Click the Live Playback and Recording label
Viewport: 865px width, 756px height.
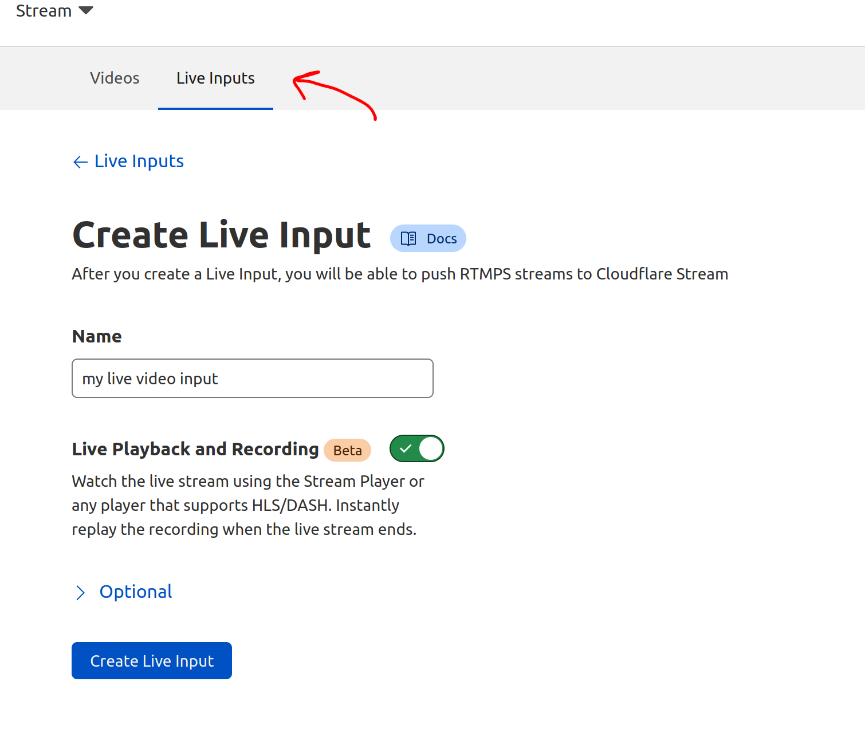[x=195, y=449]
